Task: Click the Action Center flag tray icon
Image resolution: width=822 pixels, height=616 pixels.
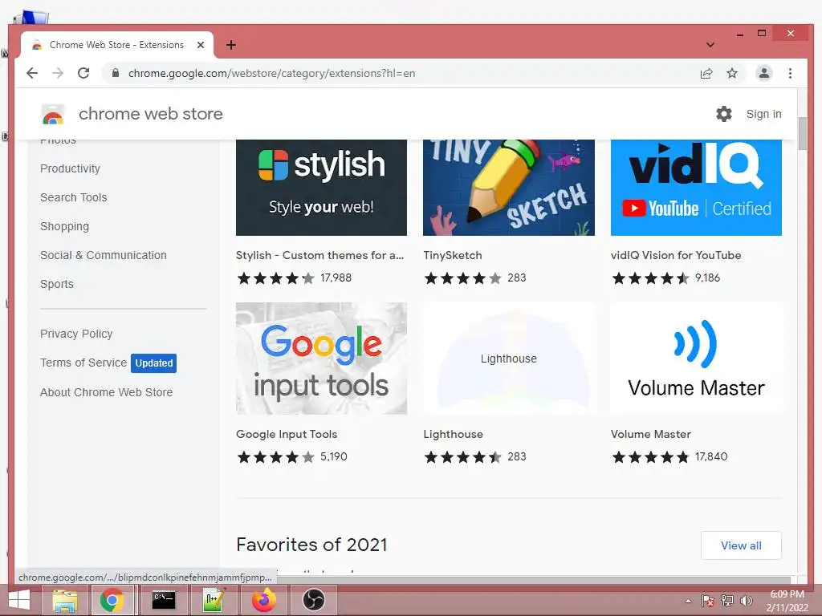Action: point(708,601)
